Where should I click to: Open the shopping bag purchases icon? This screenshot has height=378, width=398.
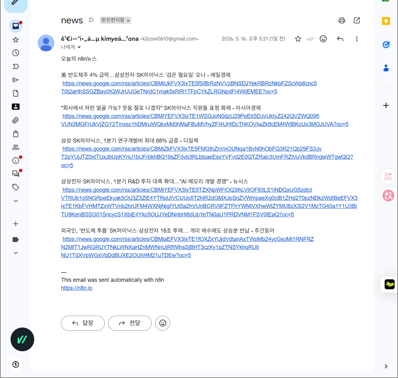16,134
